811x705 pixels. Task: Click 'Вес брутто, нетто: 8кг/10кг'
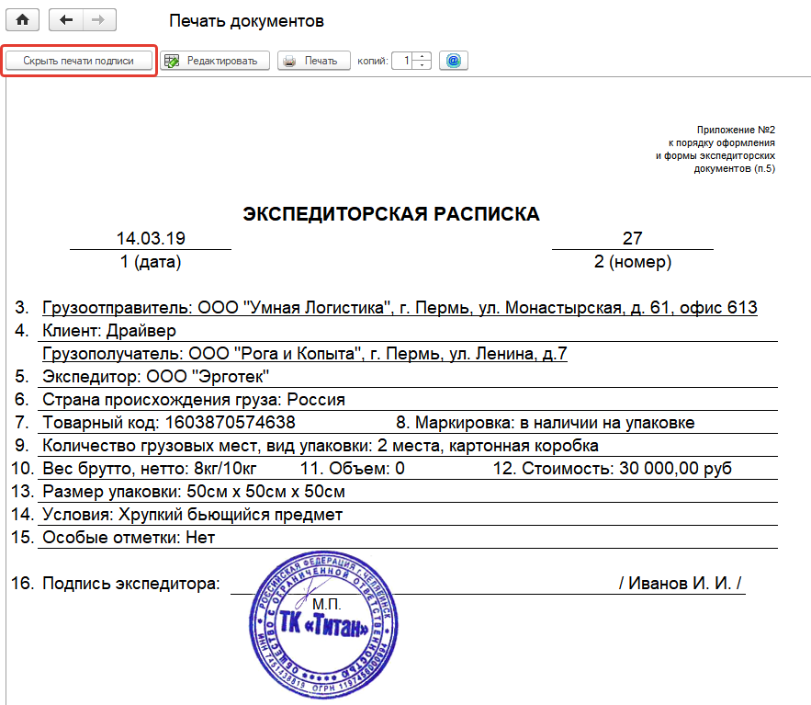(x=150, y=469)
